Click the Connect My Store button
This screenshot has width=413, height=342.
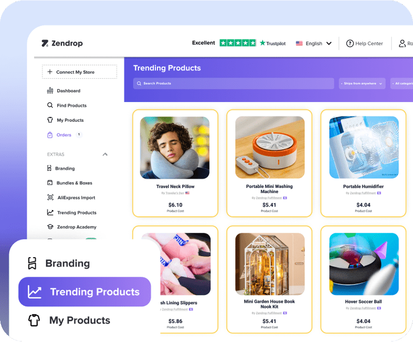coord(80,72)
